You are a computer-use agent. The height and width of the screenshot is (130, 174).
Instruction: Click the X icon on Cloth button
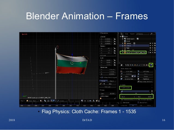121,77
